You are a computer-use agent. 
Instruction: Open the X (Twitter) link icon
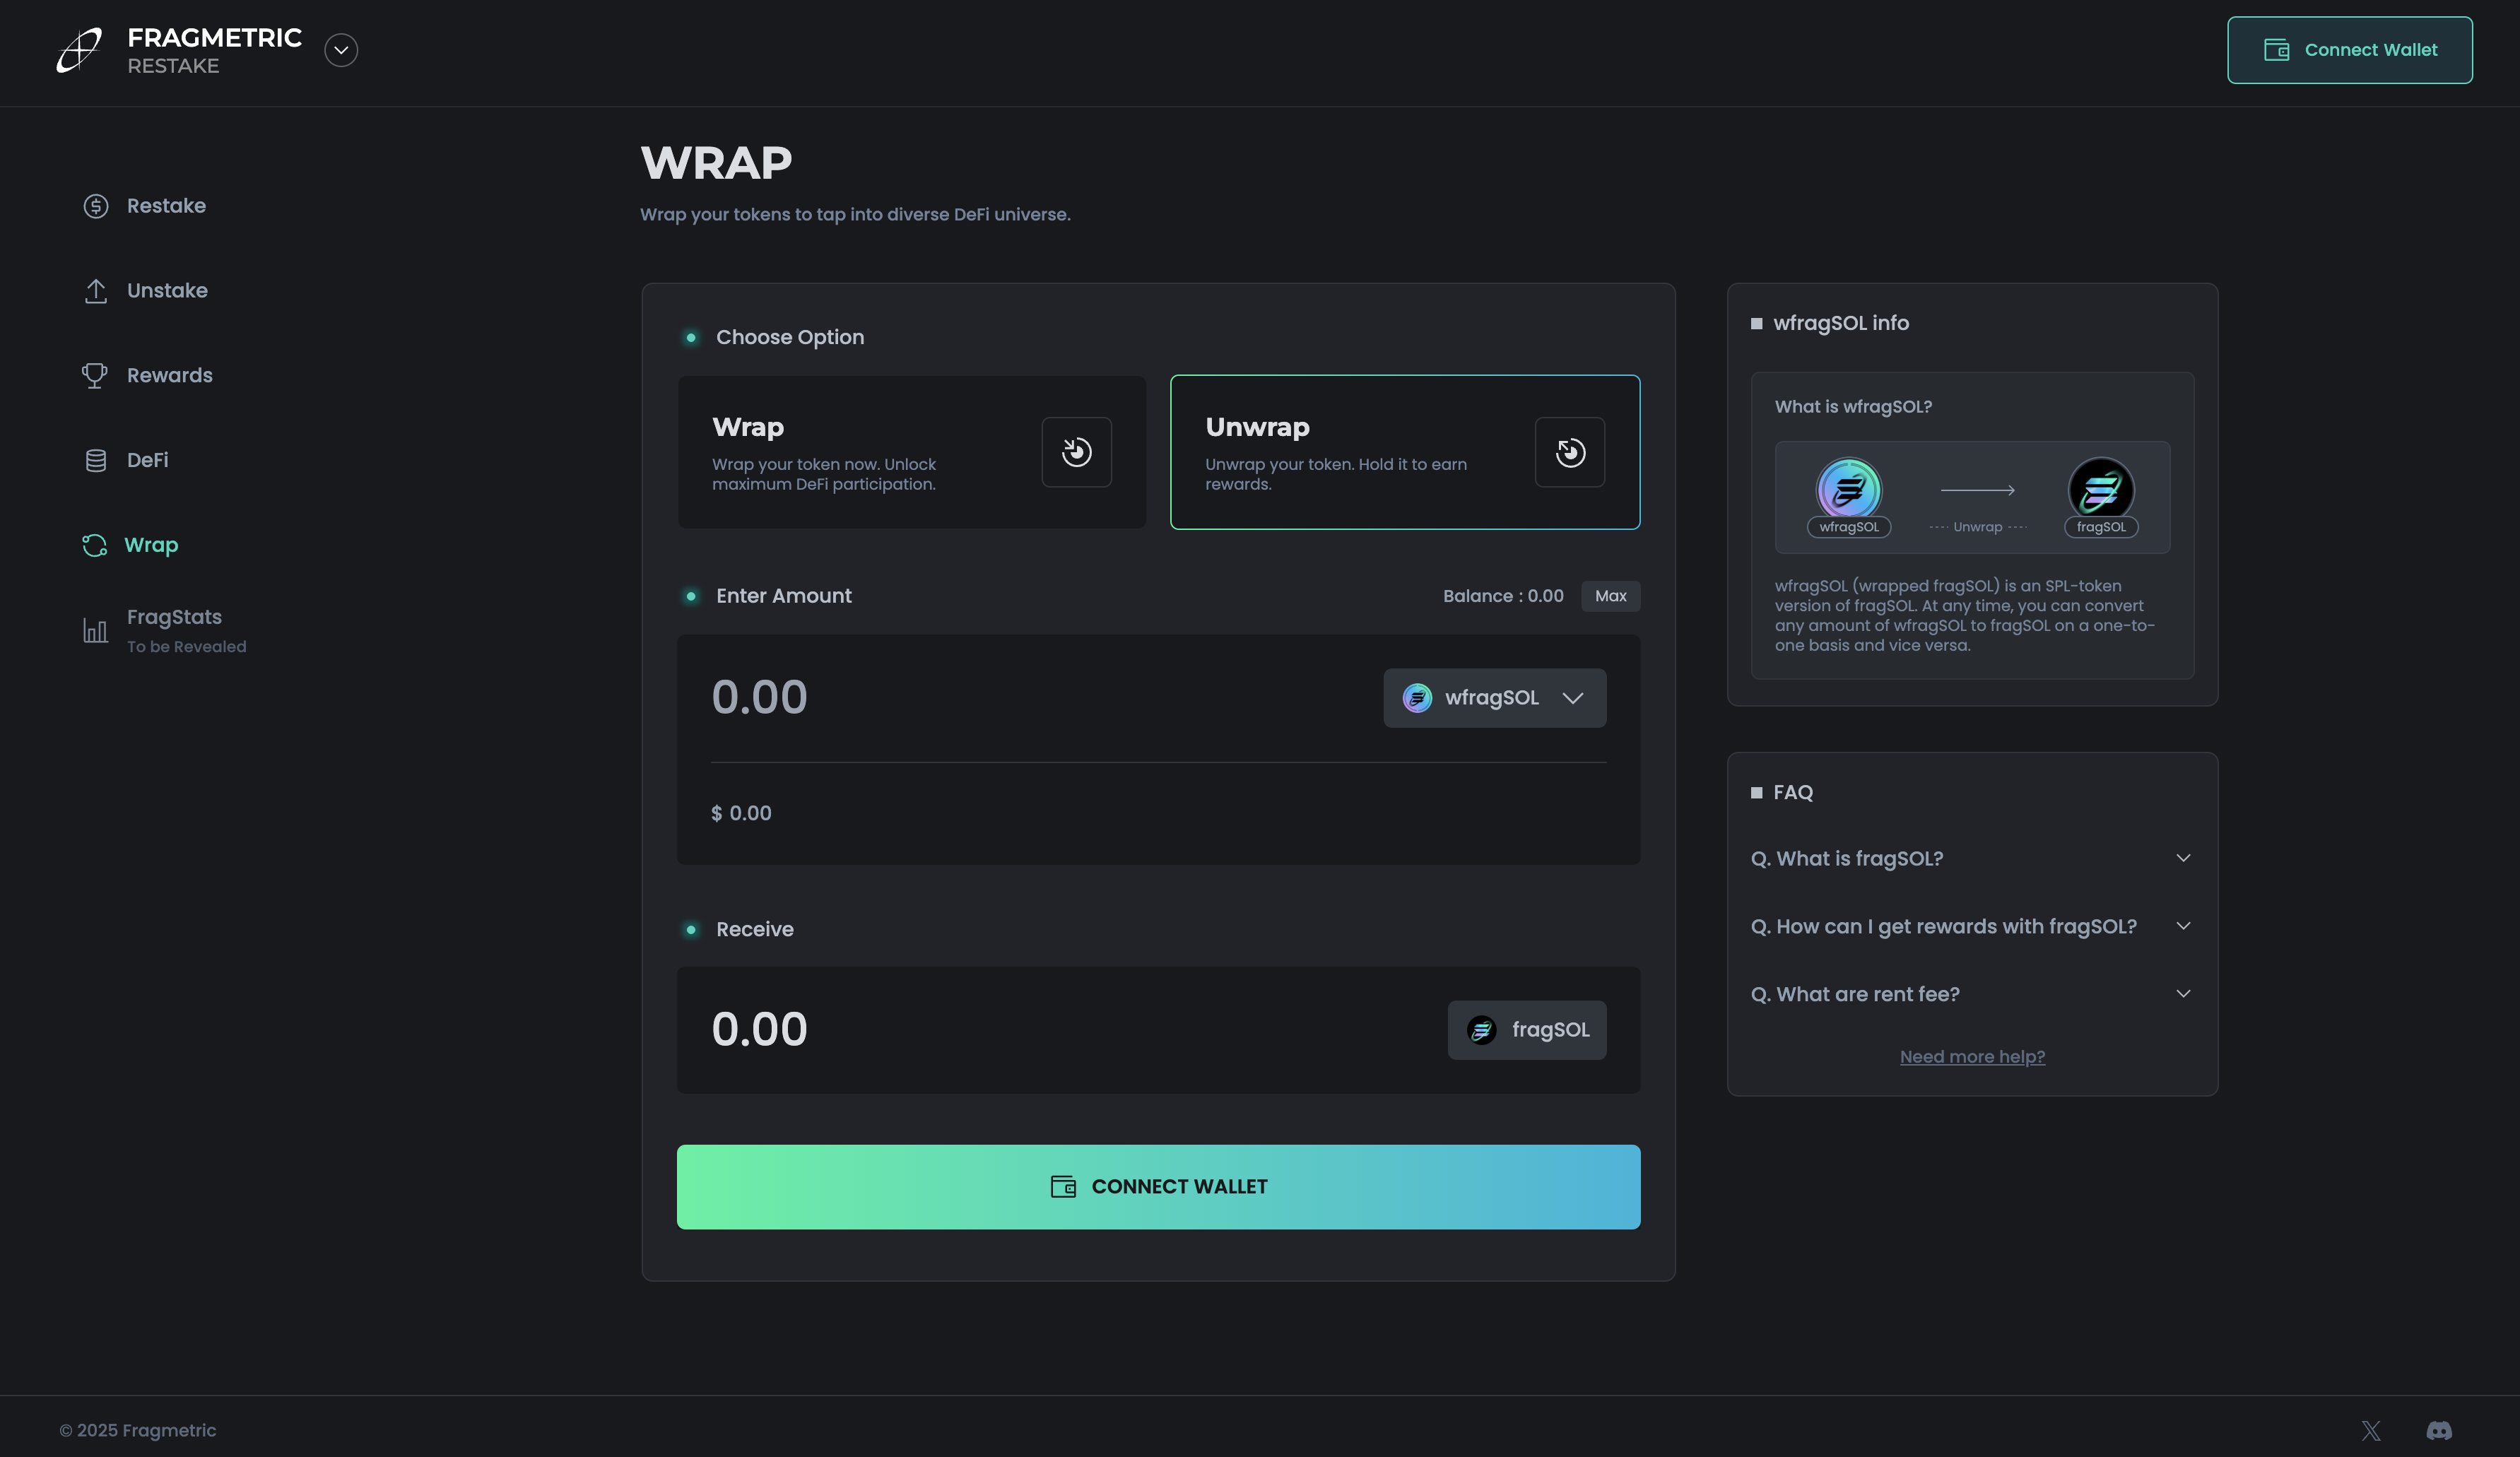[x=2370, y=1430]
